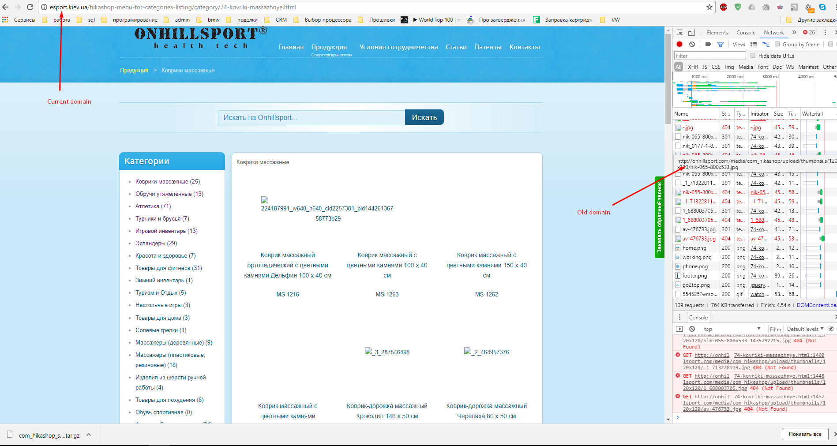This screenshot has width=837, height=446.
Task: Switch to the Console tab in DevTools
Action: pos(746,32)
